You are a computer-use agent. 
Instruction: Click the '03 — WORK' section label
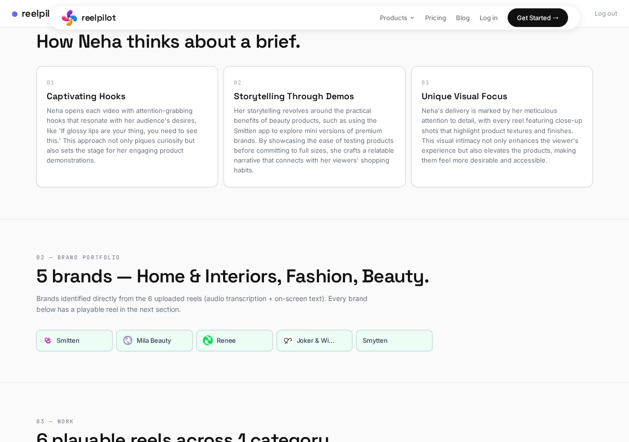[55, 421]
